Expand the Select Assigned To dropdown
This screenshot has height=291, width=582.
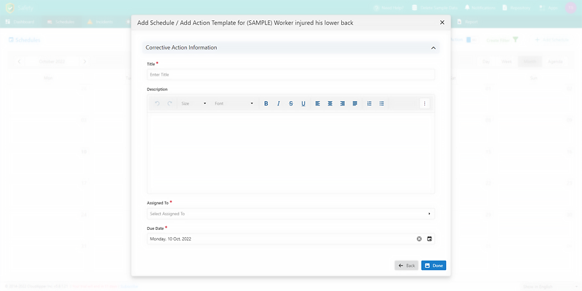[x=290, y=214]
